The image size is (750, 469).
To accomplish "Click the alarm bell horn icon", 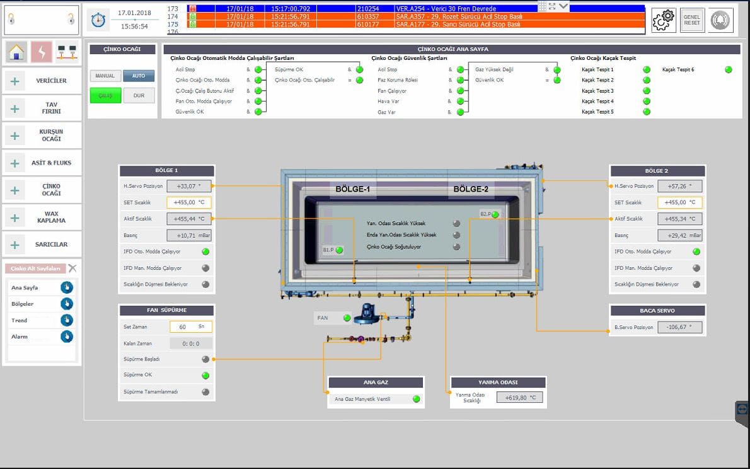I will (720, 20).
